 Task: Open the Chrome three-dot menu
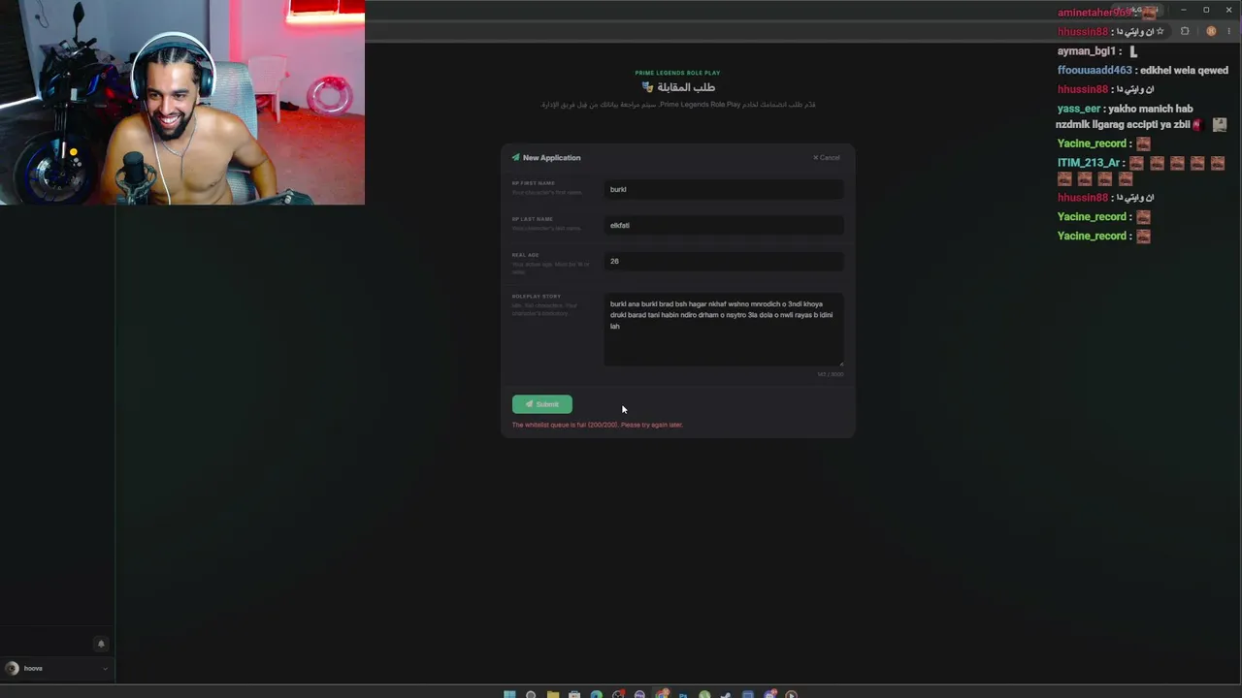(x=1230, y=31)
